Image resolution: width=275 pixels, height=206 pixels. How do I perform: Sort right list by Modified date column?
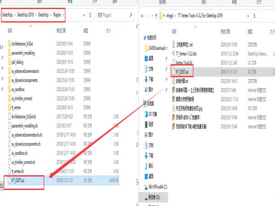click(x=225, y=32)
